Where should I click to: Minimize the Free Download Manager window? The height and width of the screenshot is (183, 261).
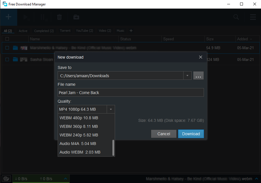pos(229,4)
